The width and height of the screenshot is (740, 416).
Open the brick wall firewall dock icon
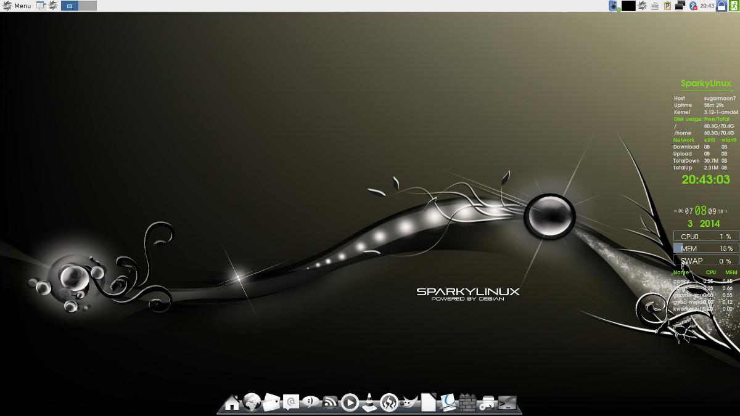pos(467,403)
